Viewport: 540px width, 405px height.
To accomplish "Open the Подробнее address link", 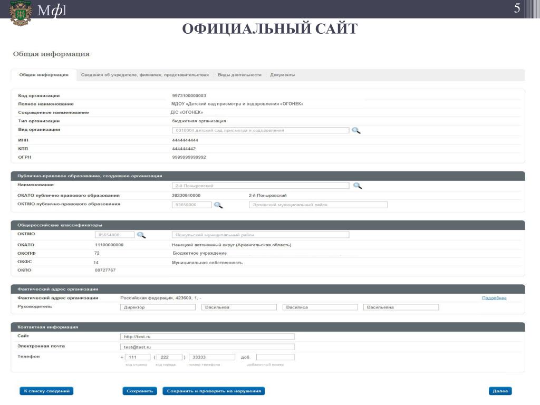I will pyautogui.click(x=494, y=298).
